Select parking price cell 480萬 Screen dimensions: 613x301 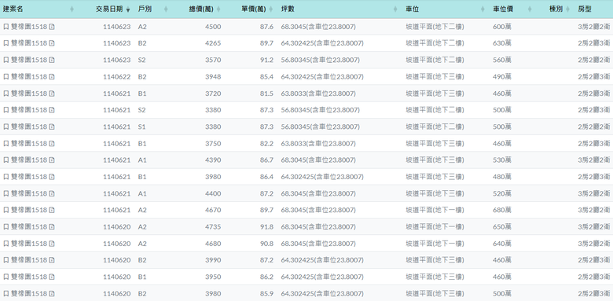pyautogui.click(x=502, y=177)
